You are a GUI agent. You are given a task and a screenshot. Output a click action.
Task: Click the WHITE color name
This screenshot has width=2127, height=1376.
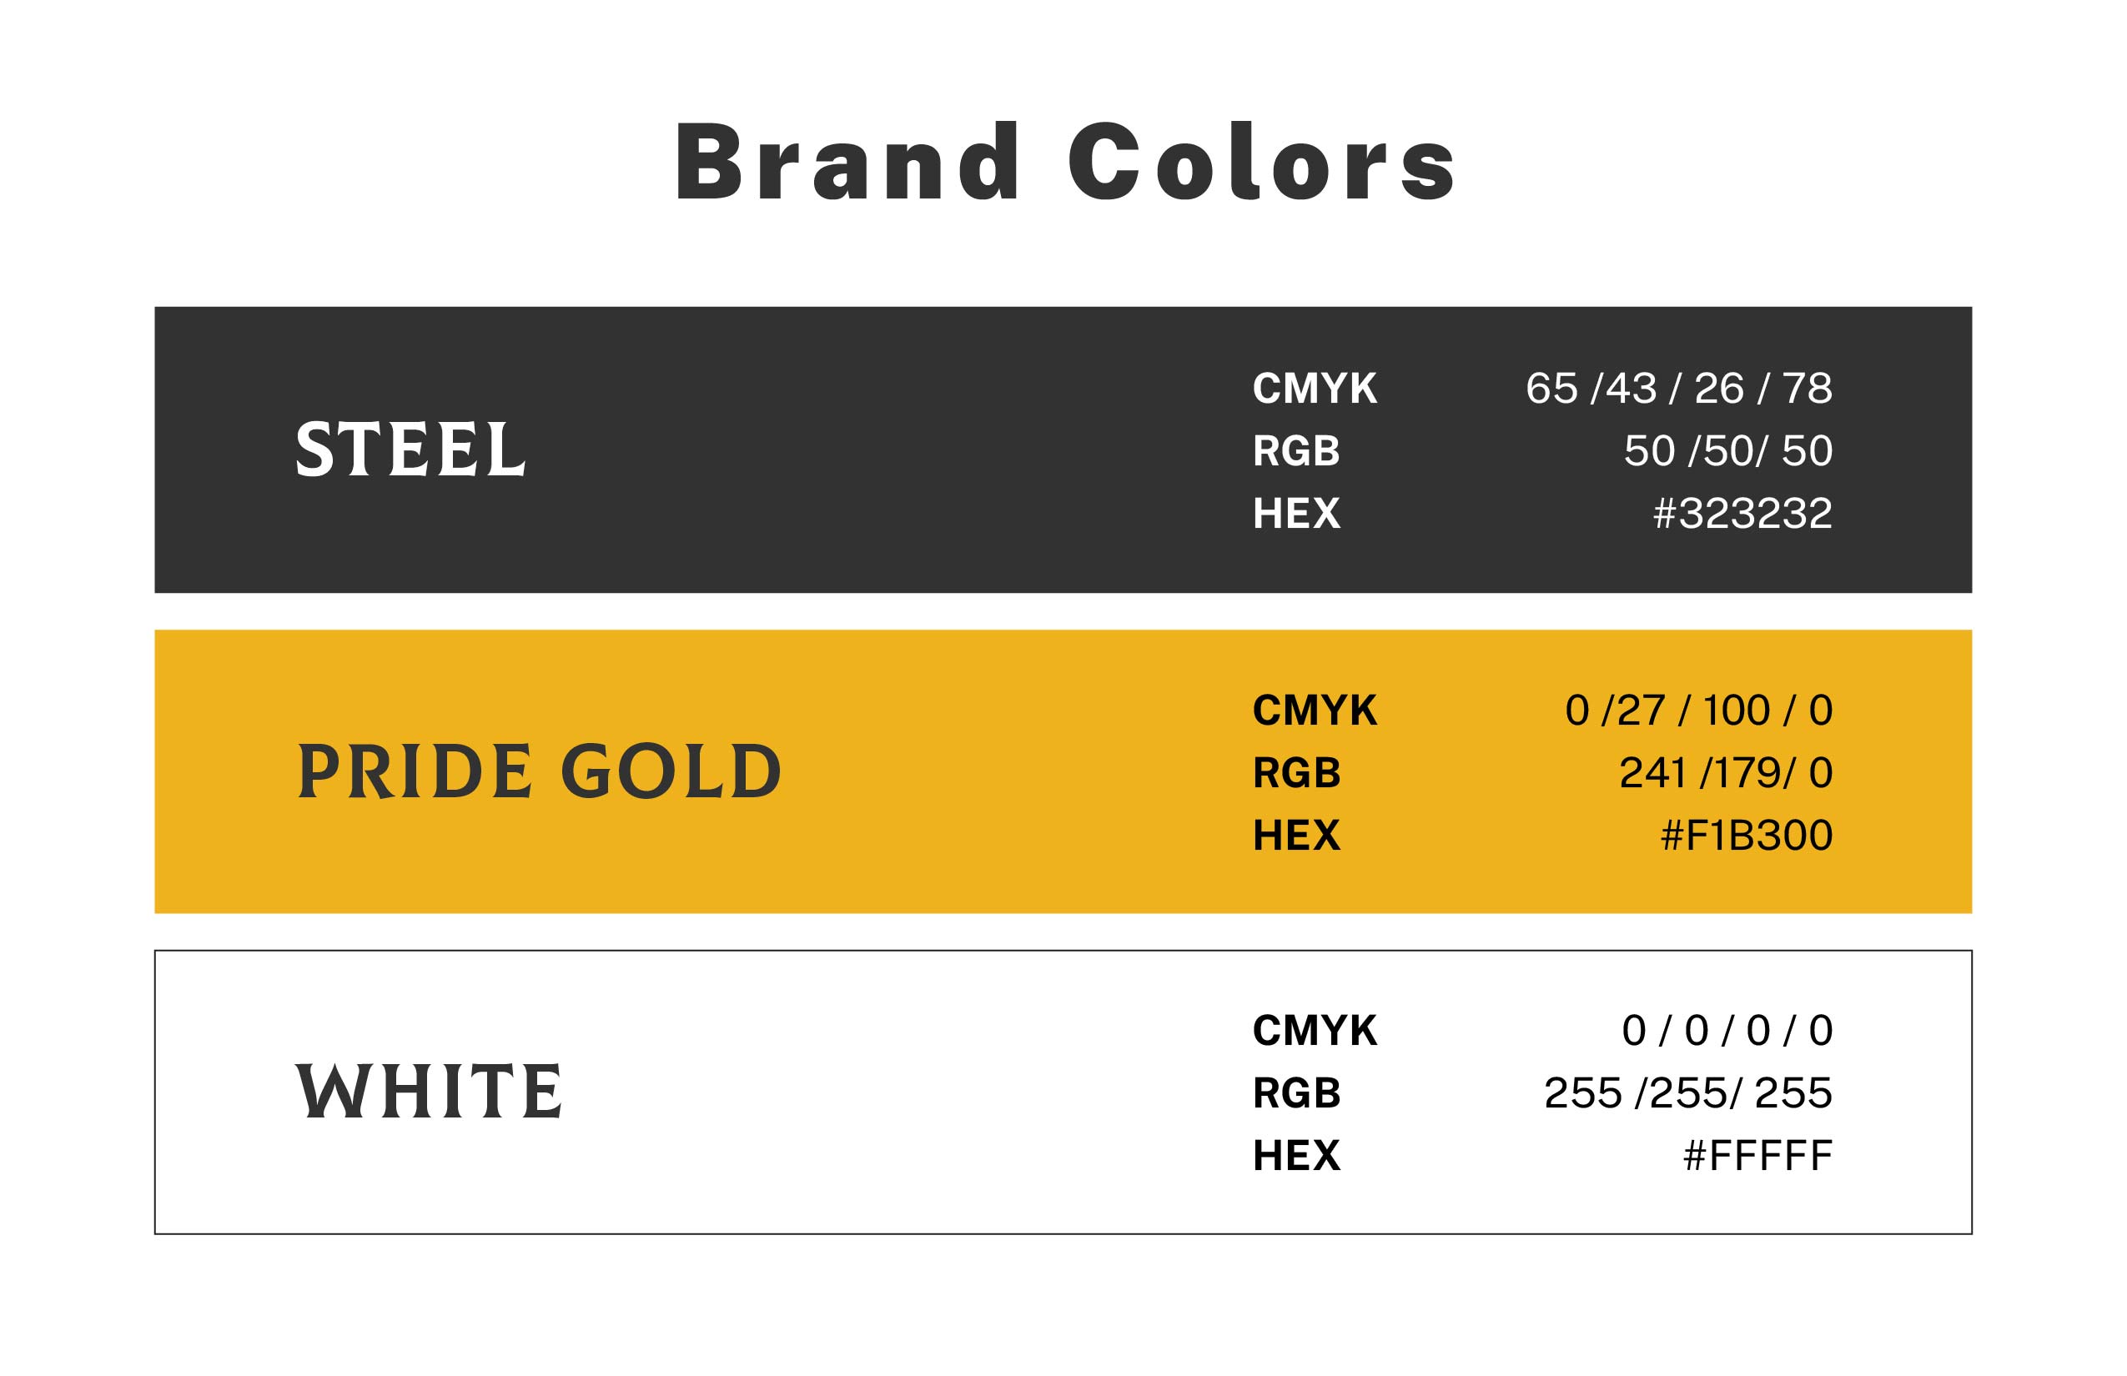[x=429, y=1091]
